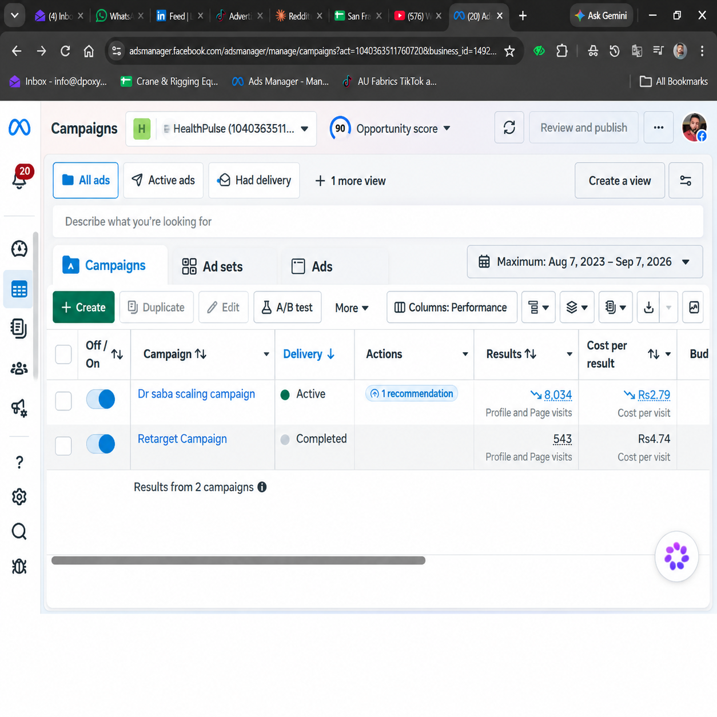Click the filter sliders icon beside Create a view
The height and width of the screenshot is (717, 717).
click(686, 181)
